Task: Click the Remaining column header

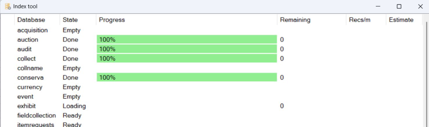Action: click(x=295, y=20)
